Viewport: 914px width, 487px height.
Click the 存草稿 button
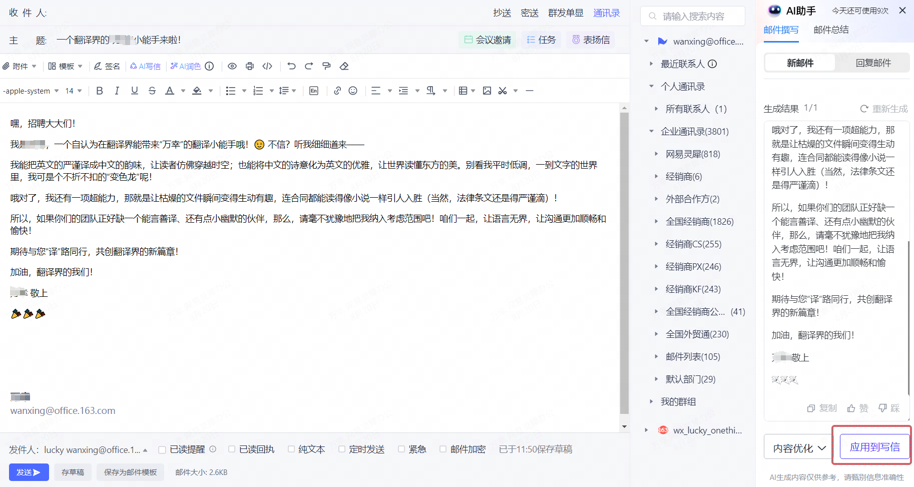click(73, 472)
